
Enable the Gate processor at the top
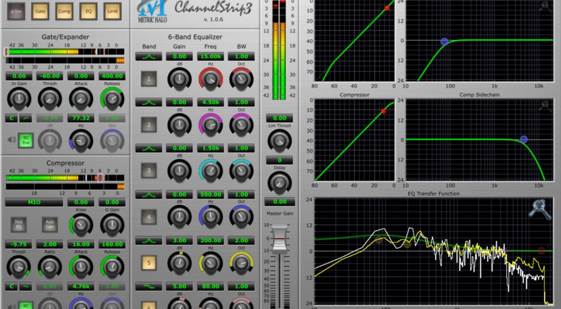(x=40, y=11)
